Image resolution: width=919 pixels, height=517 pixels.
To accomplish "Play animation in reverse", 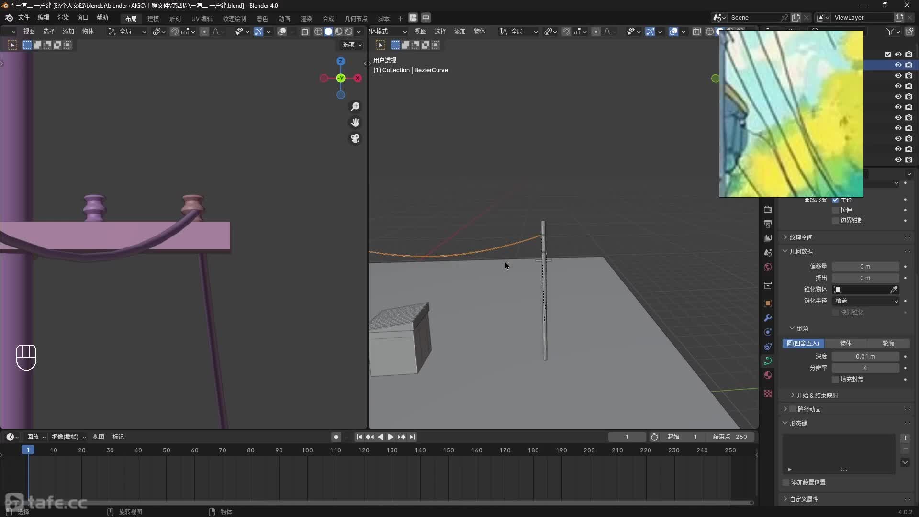I will coord(381,437).
